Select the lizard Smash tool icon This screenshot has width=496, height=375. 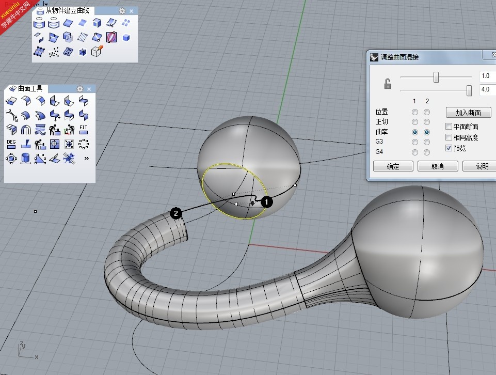click(x=69, y=158)
